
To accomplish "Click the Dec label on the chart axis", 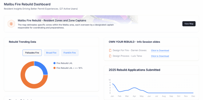I will tap(193, 96).
